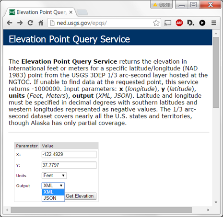
Task: Go back to the previous page
Action: [x=10, y=23]
